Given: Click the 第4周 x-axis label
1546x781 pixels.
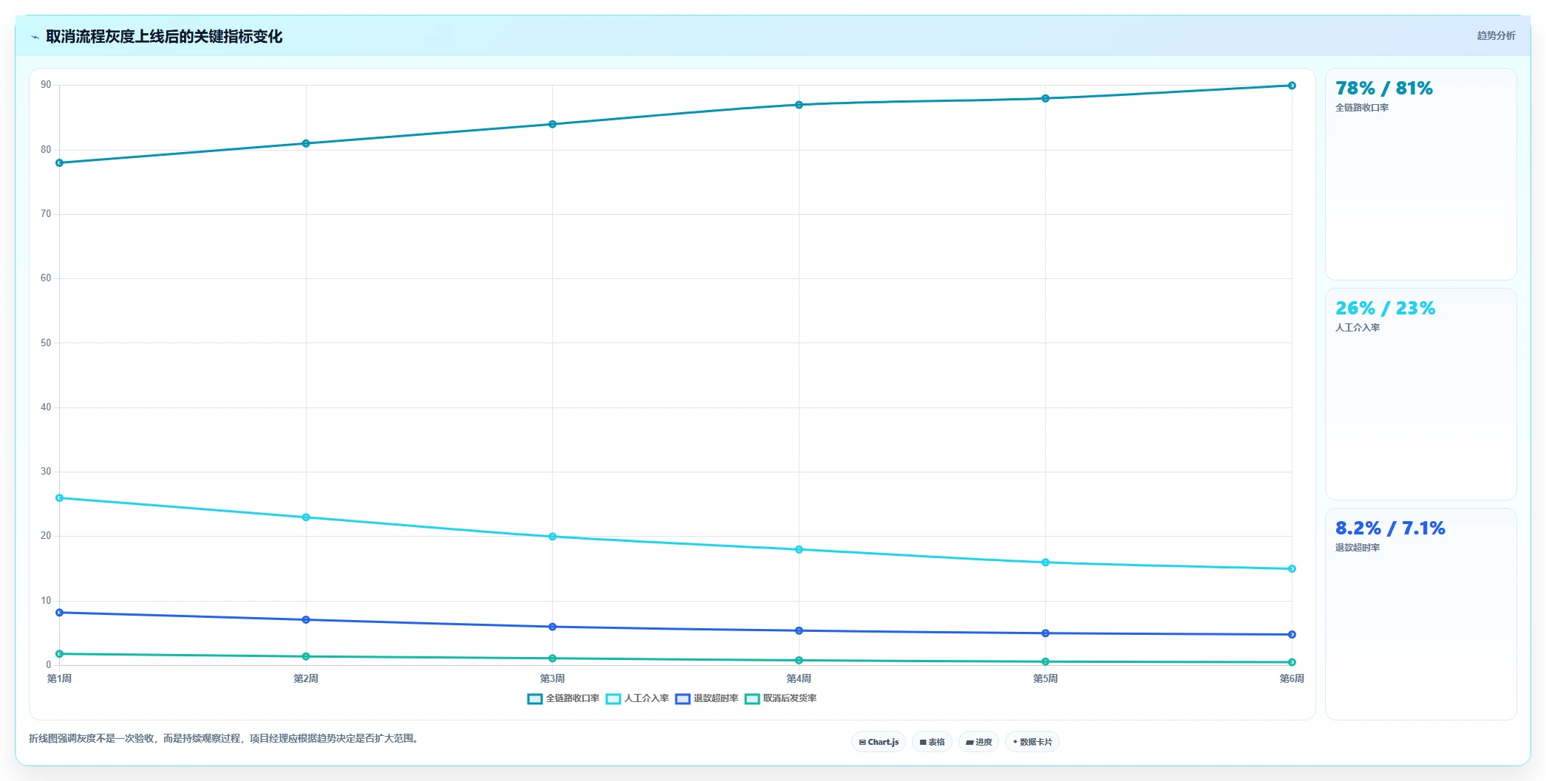Looking at the screenshot, I should pyautogui.click(x=799, y=678).
